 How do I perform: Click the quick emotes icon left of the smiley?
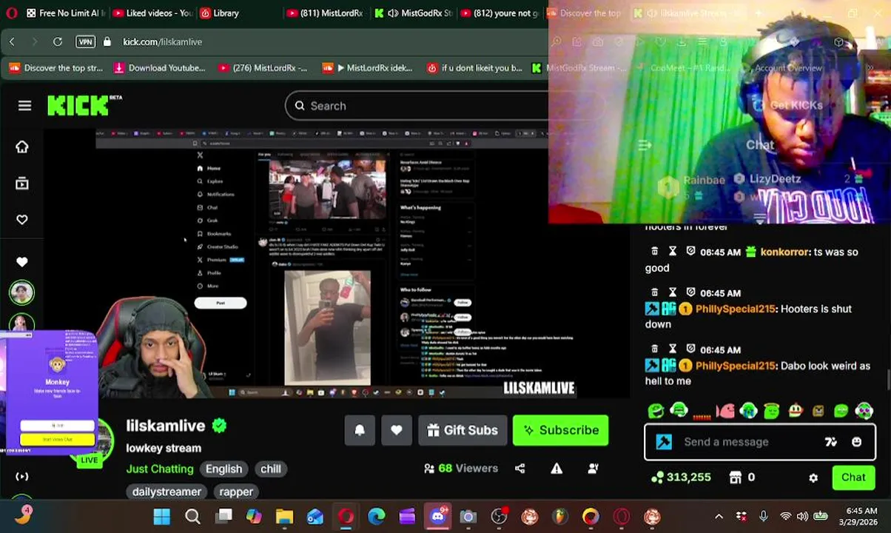tap(831, 442)
